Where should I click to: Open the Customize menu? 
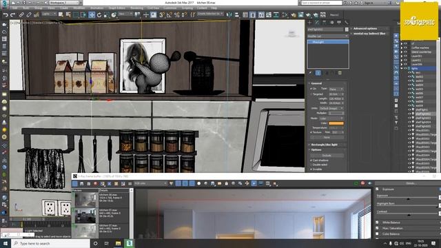pos(170,8)
